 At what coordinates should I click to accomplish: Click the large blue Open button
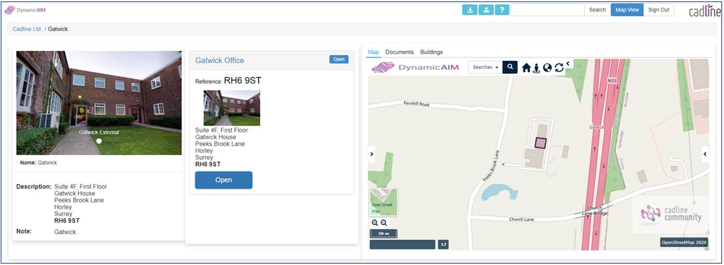tap(224, 180)
